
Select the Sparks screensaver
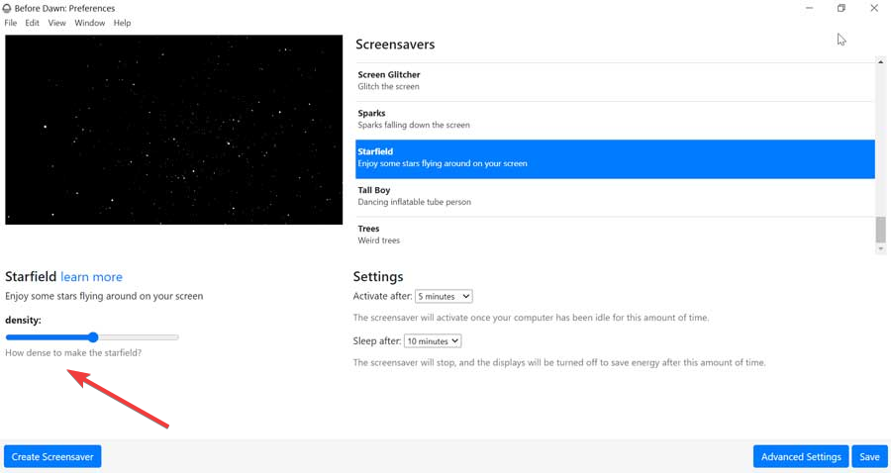[x=615, y=120]
